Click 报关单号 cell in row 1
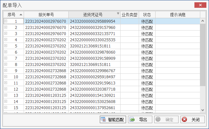 [x=46, y=21]
